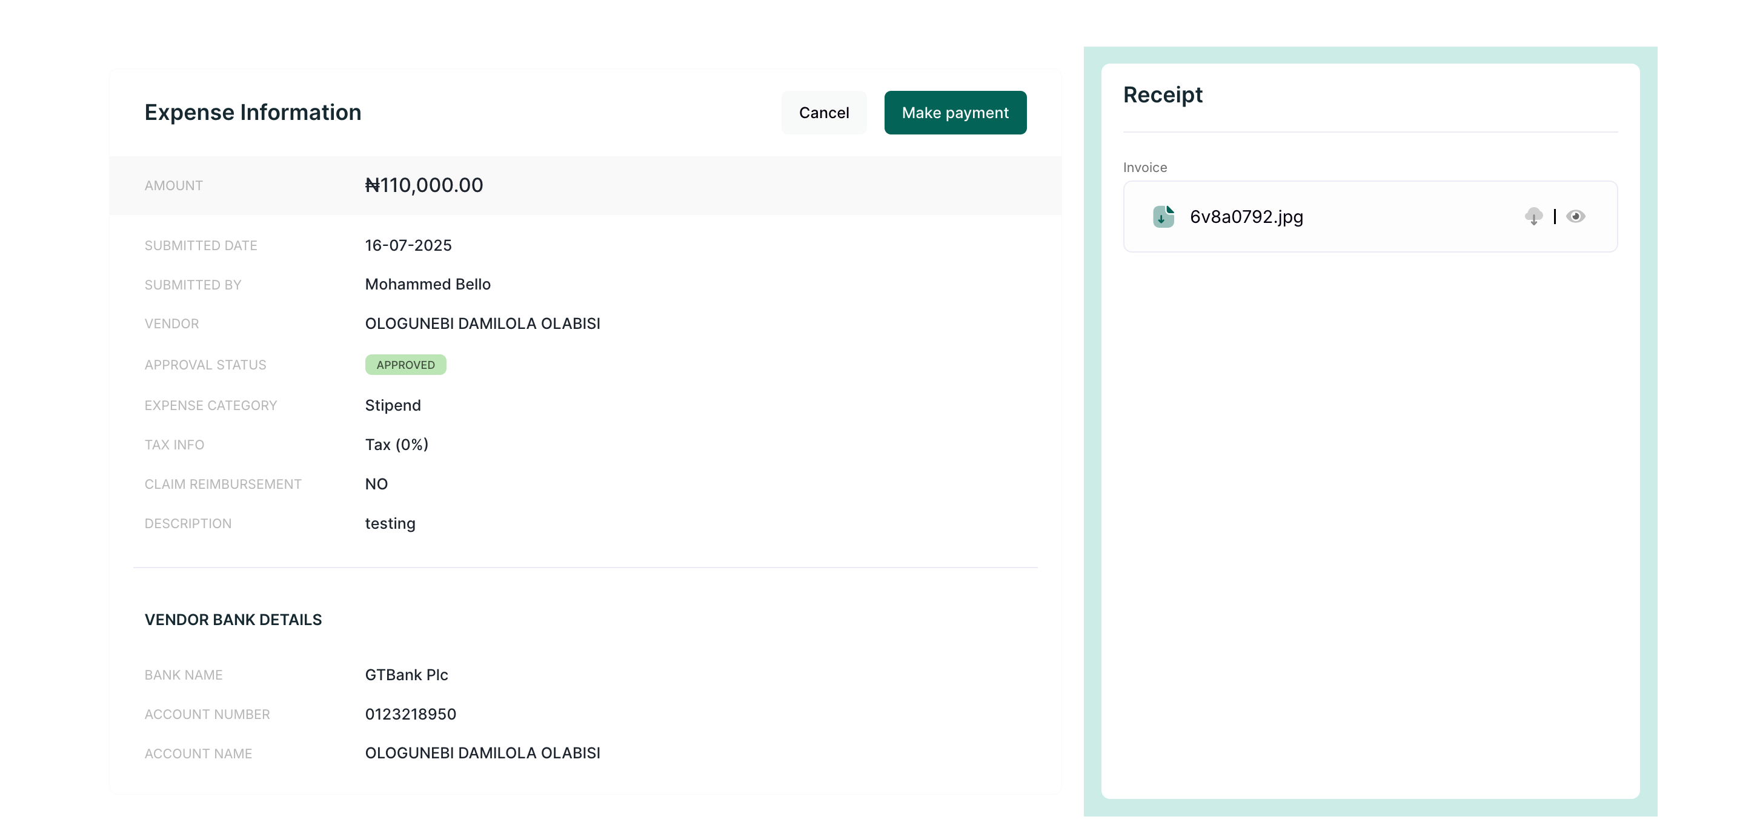Viewport: 1737px width, 828px height.
Task: Click the GTBank Plc bank name
Action: [x=406, y=675]
